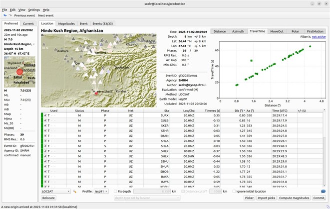Switch plot to the MoveOut tab
This screenshot has height=209, width=330.
coord(277,31)
